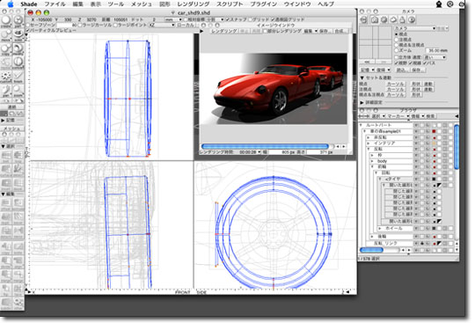Click the カーソル button in the 視点 row

click(x=396, y=84)
